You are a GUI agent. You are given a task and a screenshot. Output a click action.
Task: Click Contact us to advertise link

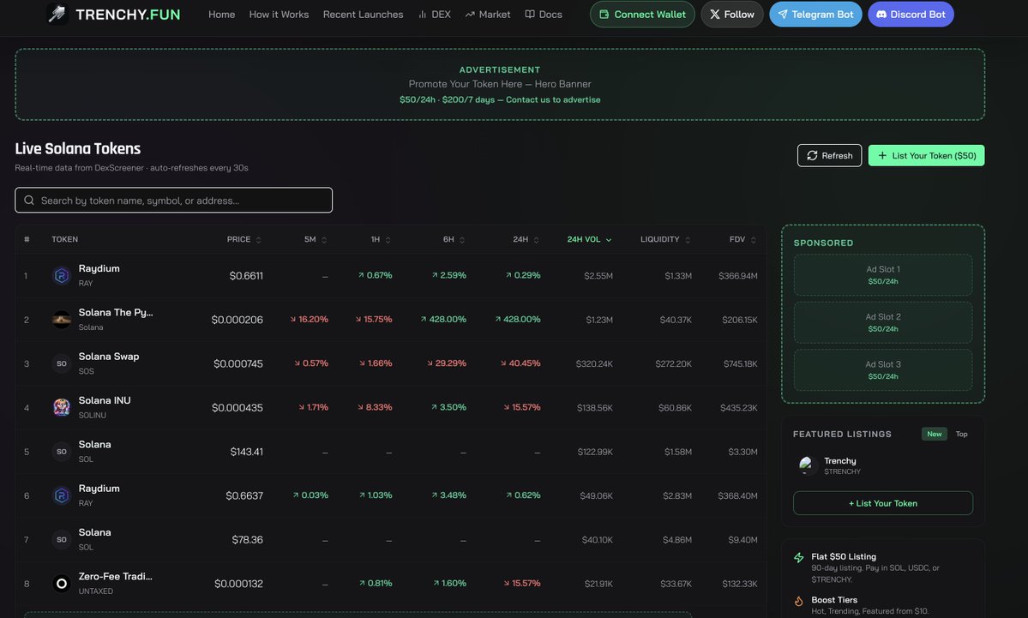point(553,99)
